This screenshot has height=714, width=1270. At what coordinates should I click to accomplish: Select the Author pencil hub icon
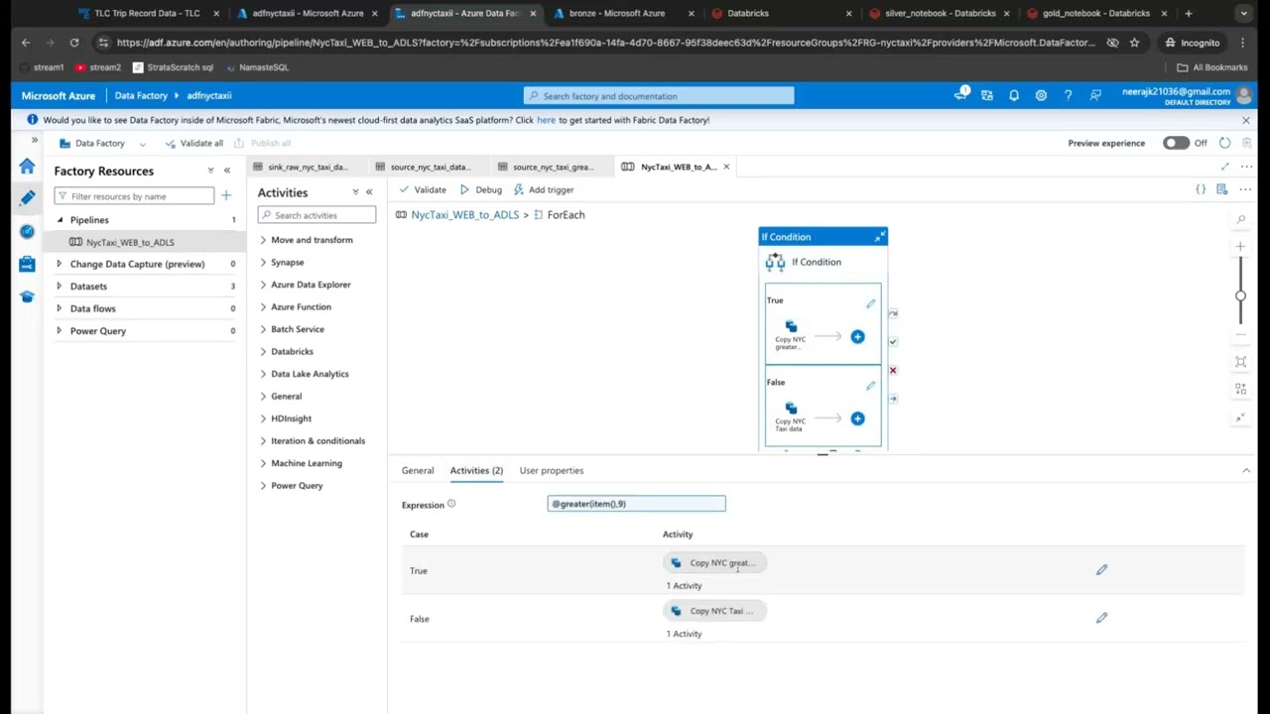pyautogui.click(x=27, y=198)
